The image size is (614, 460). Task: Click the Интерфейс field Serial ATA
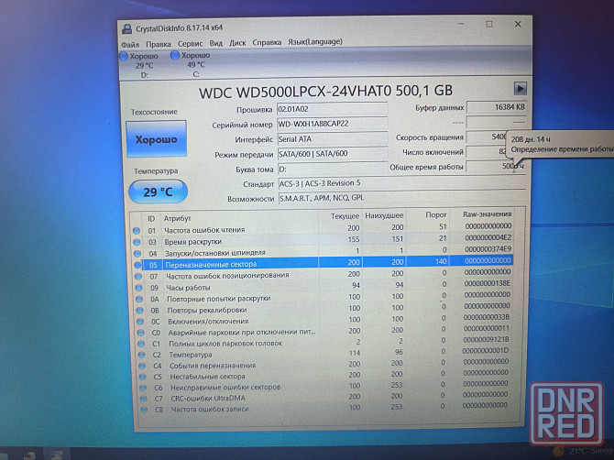[332, 138]
